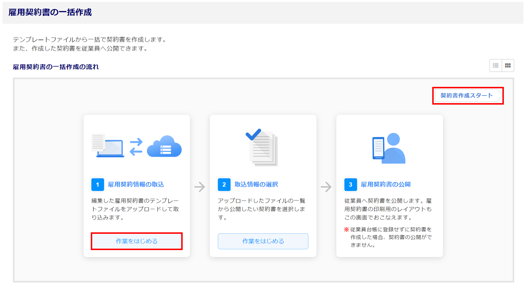Viewport: 527px width, 287px height.
Task: Click the laptop and cloud sync illustration
Action: [136, 147]
